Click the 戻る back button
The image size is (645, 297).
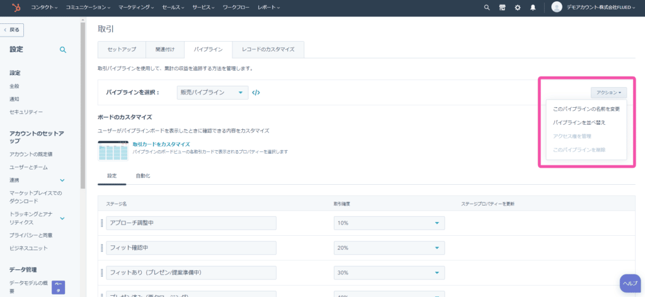(13, 30)
